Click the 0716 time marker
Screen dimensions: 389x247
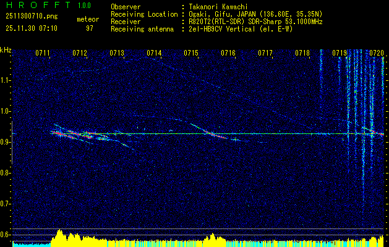point(228,53)
